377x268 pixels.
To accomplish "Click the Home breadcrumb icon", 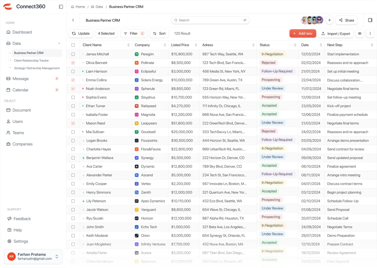I will [72, 7].
